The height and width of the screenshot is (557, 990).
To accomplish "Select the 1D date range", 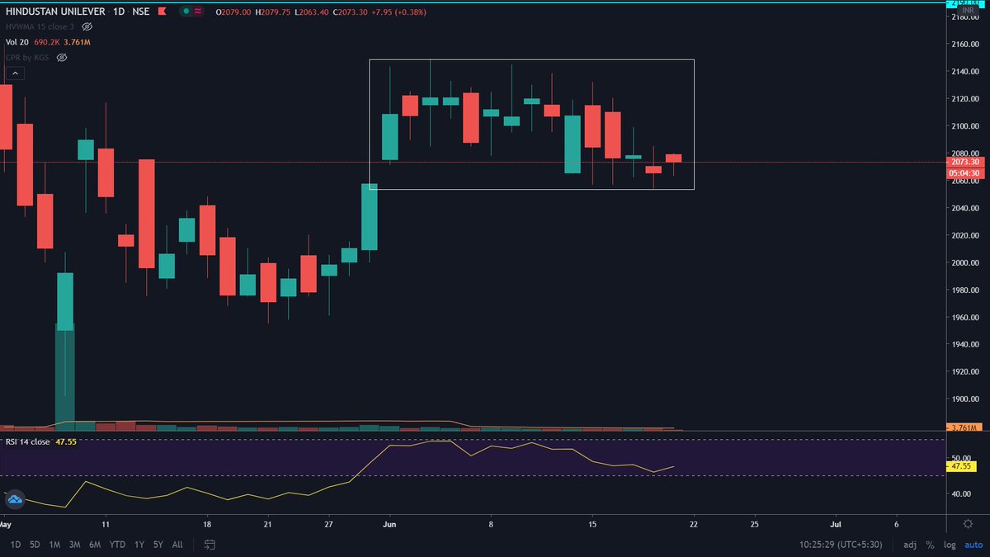I will point(14,545).
